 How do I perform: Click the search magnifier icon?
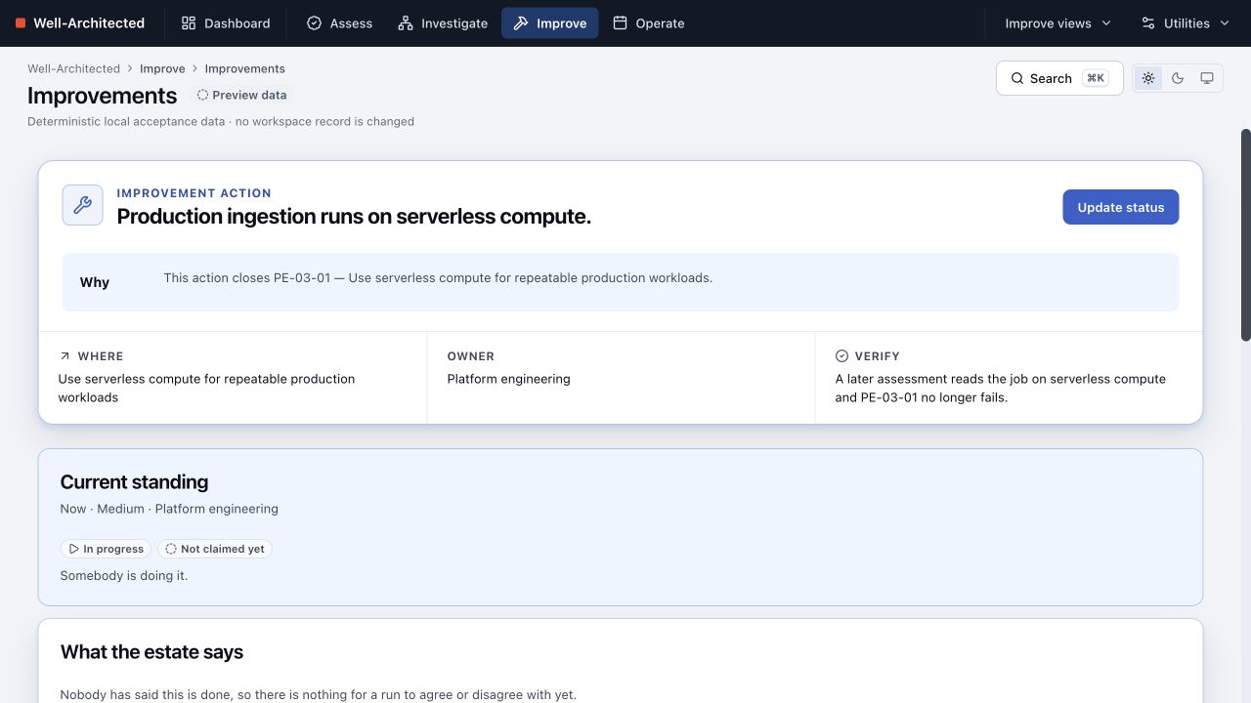click(x=1017, y=78)
